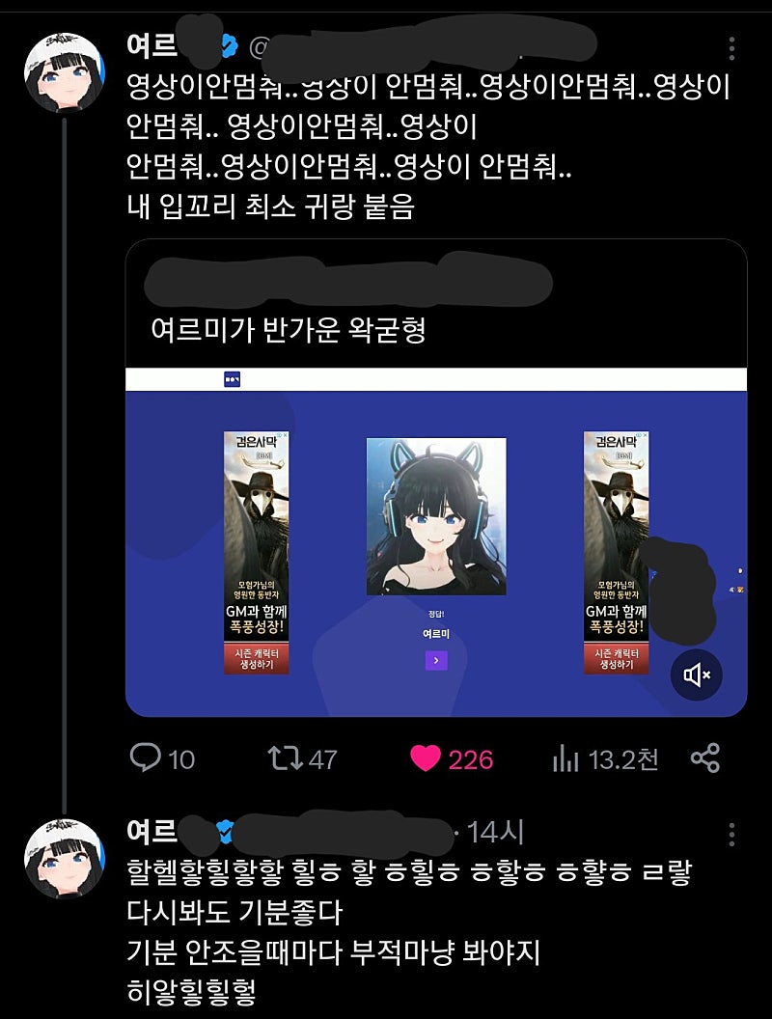Open the reply tweet's profile avatar
Screen dimensions: 772x1019
pyautogui.click(x=65, y=859)
